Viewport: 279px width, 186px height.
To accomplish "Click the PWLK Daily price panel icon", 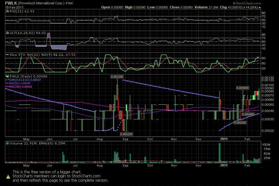I will 7,76.
